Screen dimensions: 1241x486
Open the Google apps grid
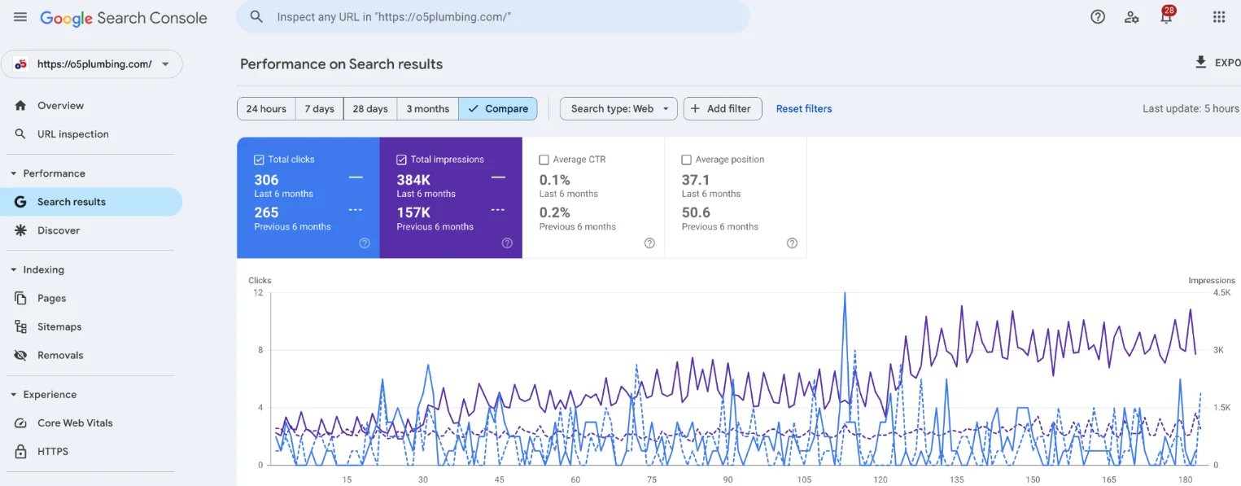[1219, 16]
